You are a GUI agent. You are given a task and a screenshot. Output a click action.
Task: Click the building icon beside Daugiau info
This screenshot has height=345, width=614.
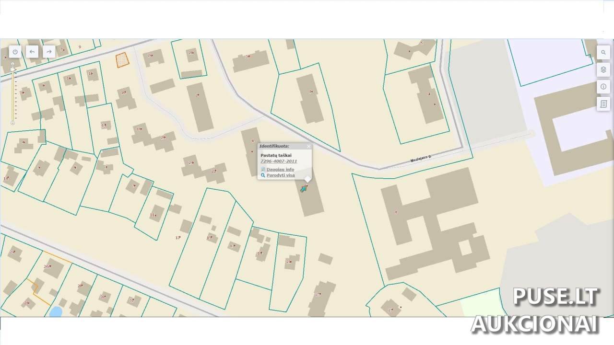[263, 170]
